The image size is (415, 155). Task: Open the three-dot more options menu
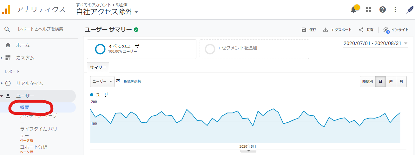click(x=395, y=10)
